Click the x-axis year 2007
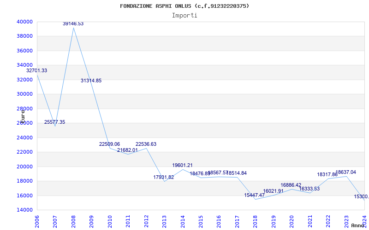Screen dimensions: 369x230 click(55, 222)
